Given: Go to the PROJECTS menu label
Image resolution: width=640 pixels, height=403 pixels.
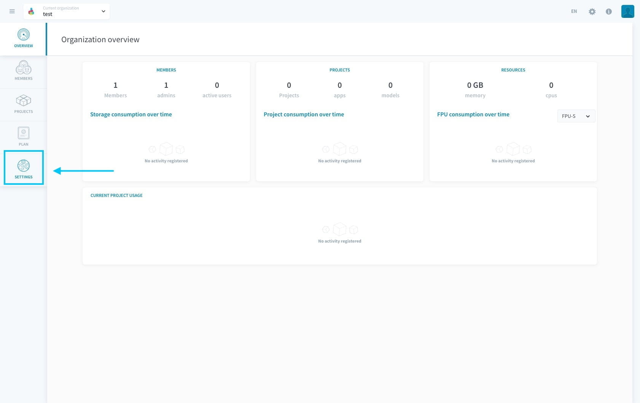Looking at the screenshot, I should 24,112.
